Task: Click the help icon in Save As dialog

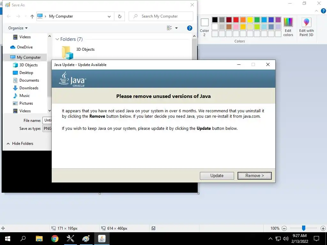Action: click(189, 28)
